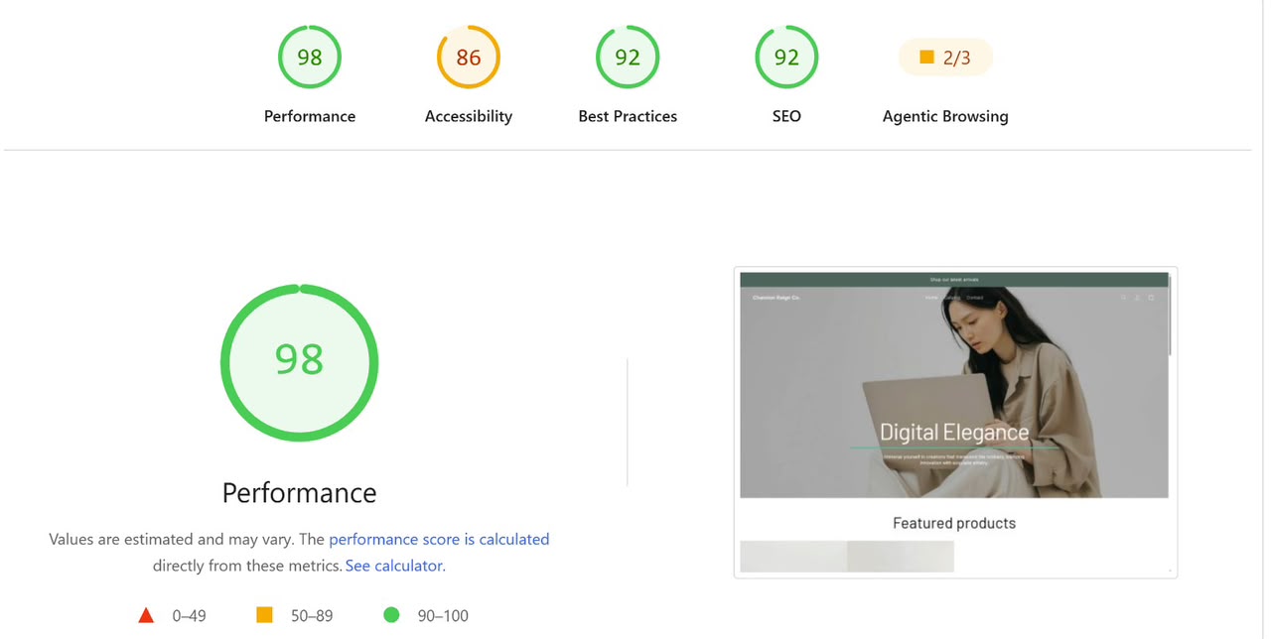1271x639 pixels.
Task: Open the 'performance score is calculated' link
Action: pos(439,539)
